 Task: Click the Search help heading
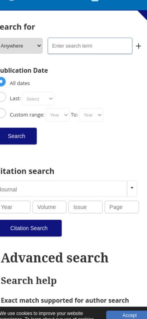pos(29,281)
